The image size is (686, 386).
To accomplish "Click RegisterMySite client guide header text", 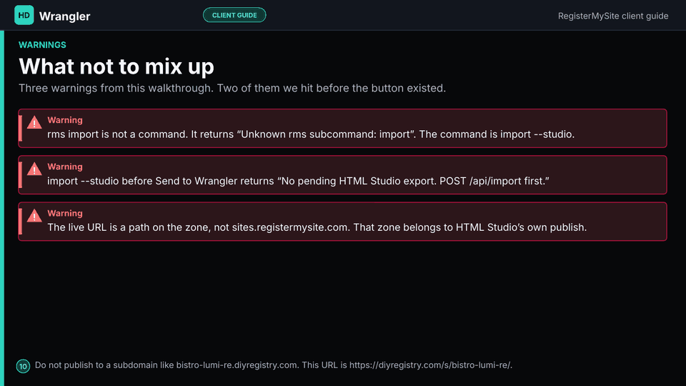I will tap(613, 16).
